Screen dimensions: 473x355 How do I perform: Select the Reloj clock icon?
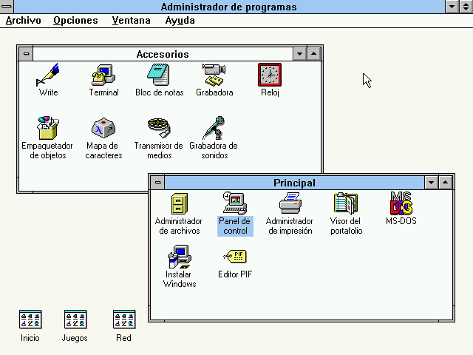coord(270,75)
